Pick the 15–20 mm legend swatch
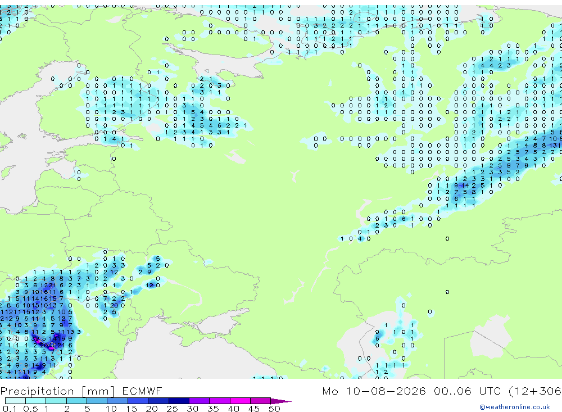This screenshot has width=562, height=412. point(138,401)
